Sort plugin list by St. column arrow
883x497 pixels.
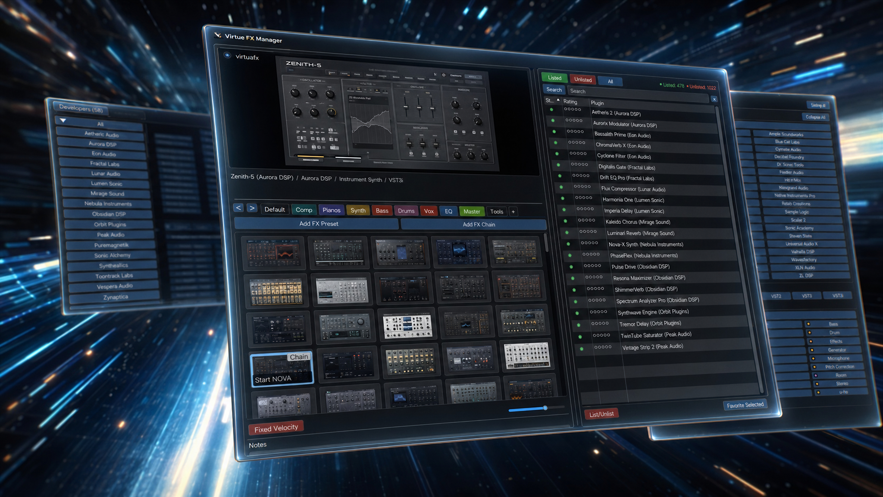(558, 100)
